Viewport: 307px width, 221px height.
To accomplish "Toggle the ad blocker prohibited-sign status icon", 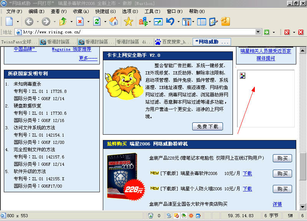I will pos(177,216).
